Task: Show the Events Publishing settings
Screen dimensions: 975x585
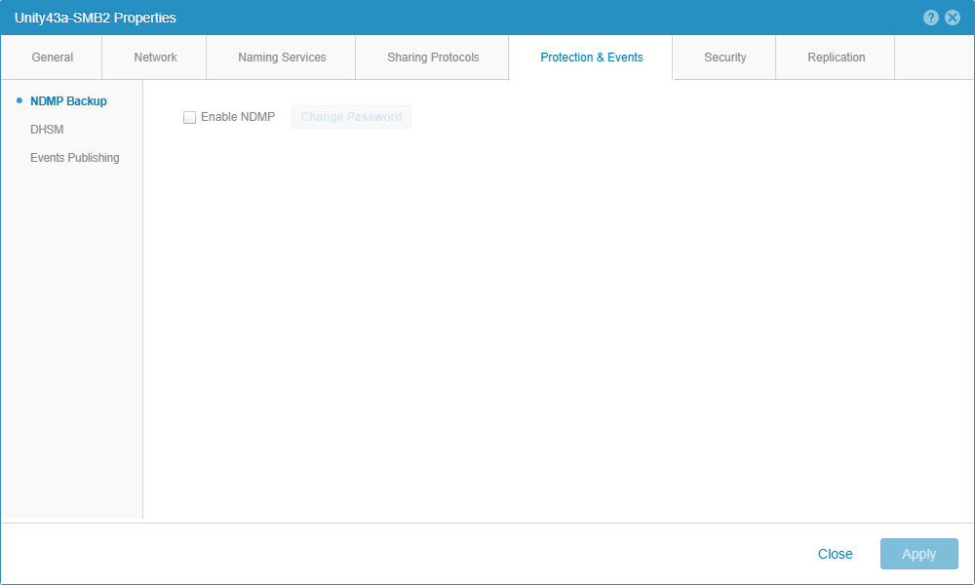Action: pyautogui.click(x=74, y=158)
